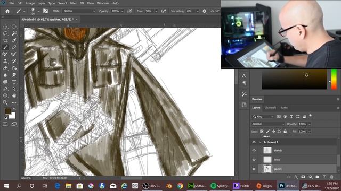This screenshot has width=341, height=191.
Task: Open the Brushes panel tab
Action: click(x=257, y=99)
